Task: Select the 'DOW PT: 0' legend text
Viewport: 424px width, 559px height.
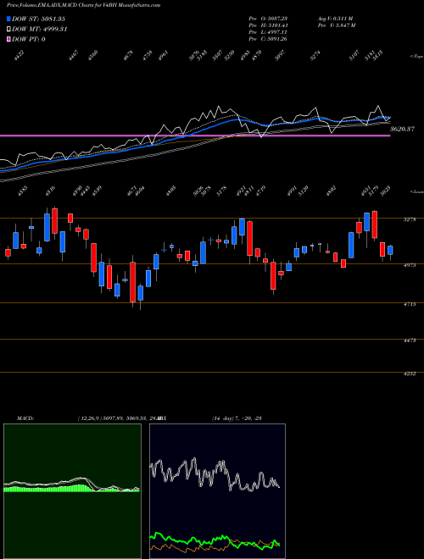Action: (x=29, y=39)
